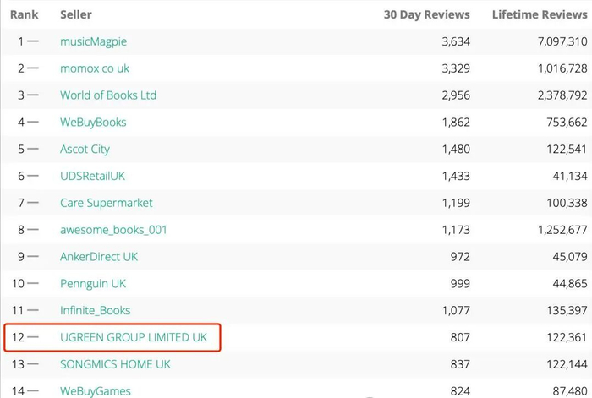Sort by the Rank column header
The image size is (592, 398).
pyautogui.click(x=24, y=14)
